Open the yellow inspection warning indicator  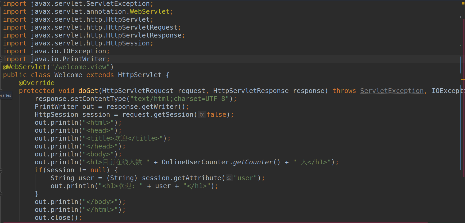click(x=463, y=3)
